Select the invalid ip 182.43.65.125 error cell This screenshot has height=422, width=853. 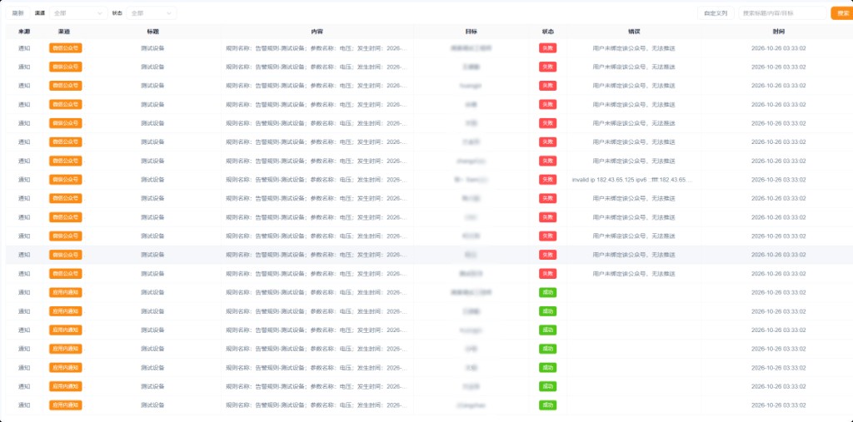pyautogui.click(x=633, y=180)
